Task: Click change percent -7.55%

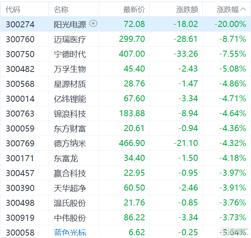Action: 233,54
